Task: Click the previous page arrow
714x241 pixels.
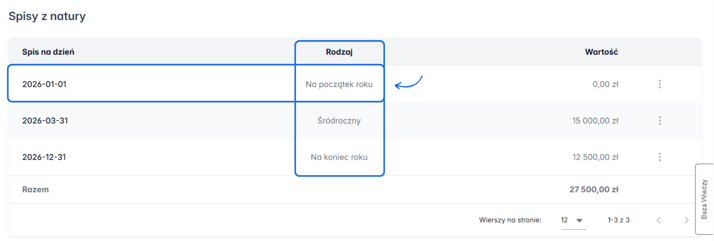Action: (659, 220)
